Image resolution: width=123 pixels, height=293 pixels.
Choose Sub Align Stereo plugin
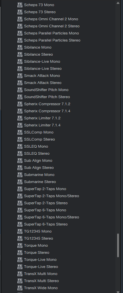pos(39,168)
